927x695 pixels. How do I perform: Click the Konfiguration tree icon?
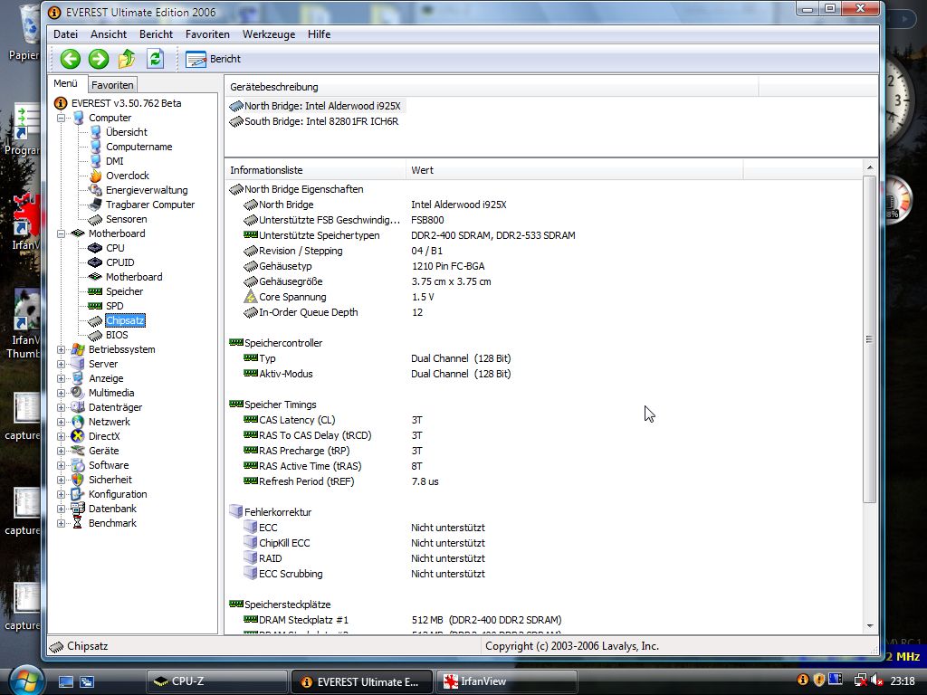pyautogui.click(x=78, y=495)
